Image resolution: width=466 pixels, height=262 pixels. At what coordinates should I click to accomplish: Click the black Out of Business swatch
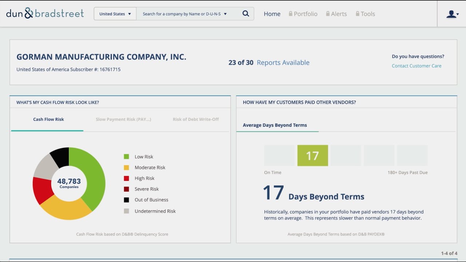point(126,200)
